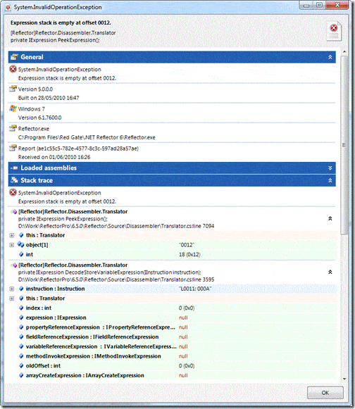
Task: Click the error document icon at top right
Action: [x=335, y=31]
